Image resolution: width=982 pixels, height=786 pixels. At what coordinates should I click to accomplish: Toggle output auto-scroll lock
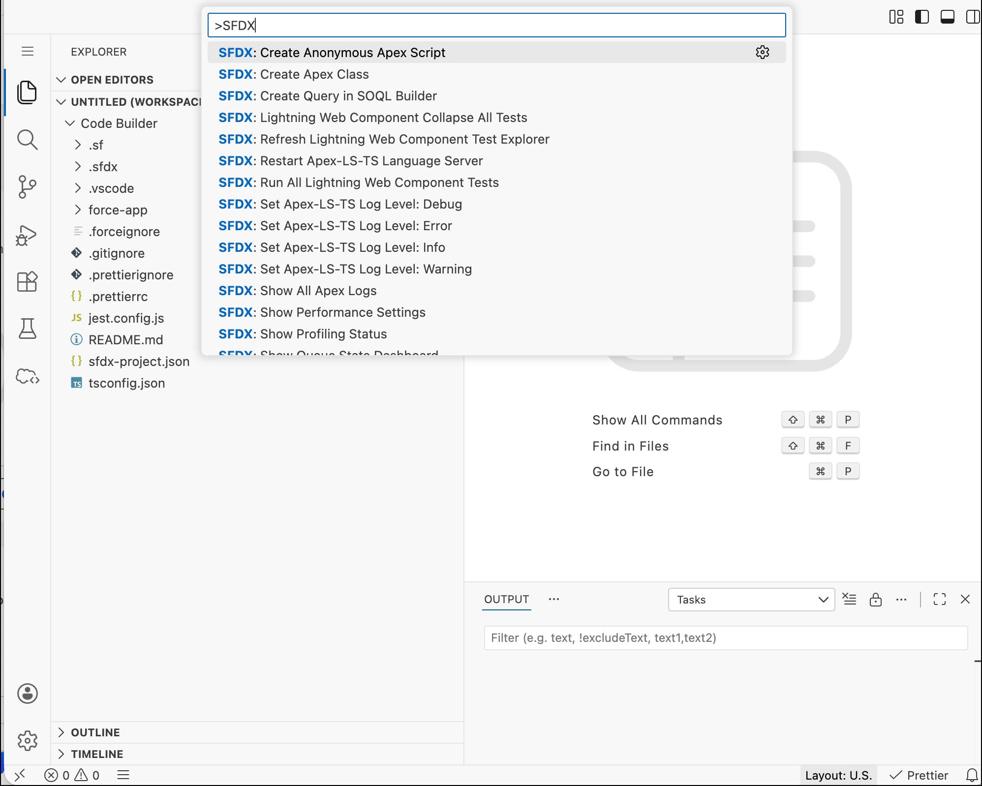[x=875, y=599]
